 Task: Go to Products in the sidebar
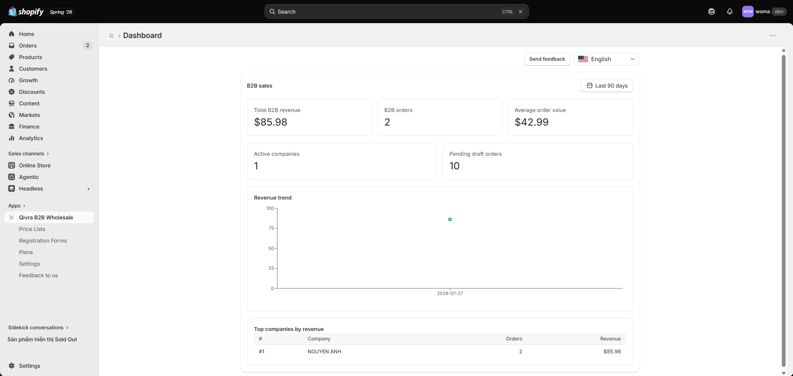tap(49, 57)
